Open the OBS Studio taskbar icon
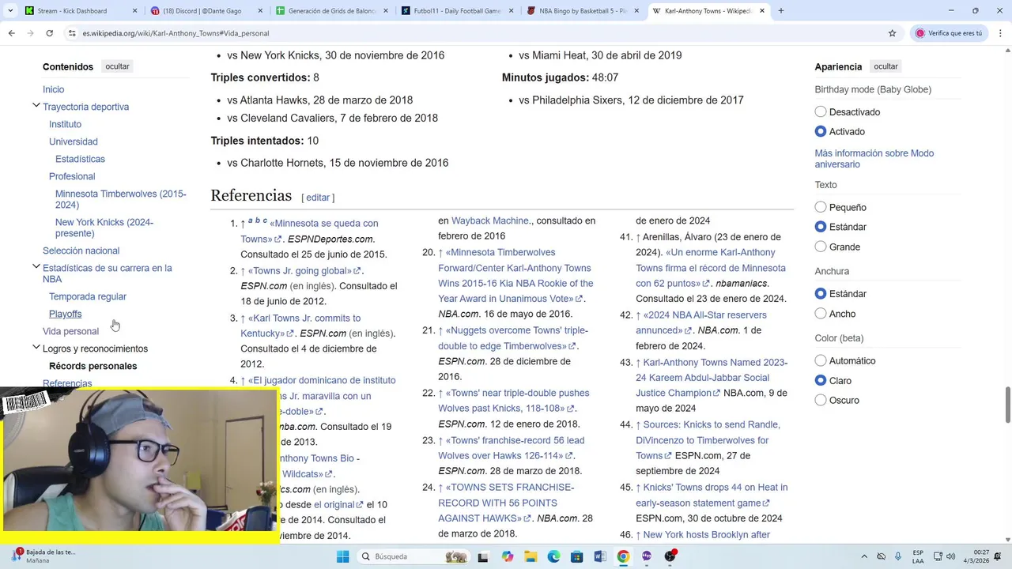This screenshot has width=1012, height=569. click(x=670, y=556)
